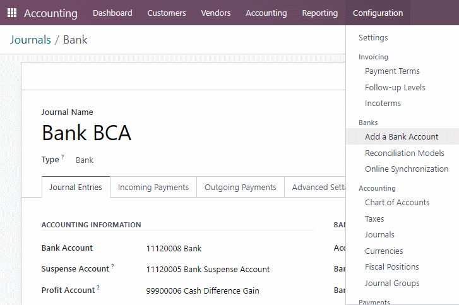Viewport: 459px width, 305px height.
Task: Switch to Outgoing Payments tab
Action: [241, 187]
